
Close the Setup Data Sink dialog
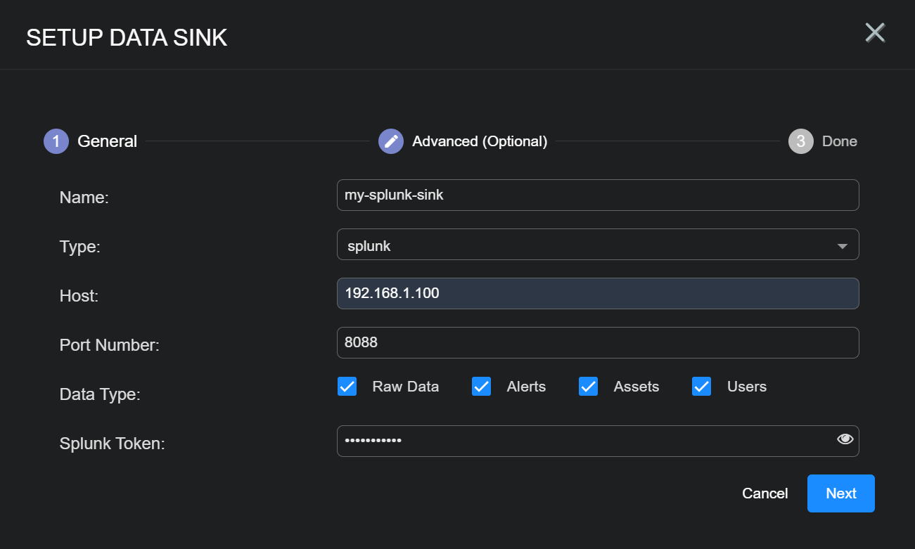(875, 33)
